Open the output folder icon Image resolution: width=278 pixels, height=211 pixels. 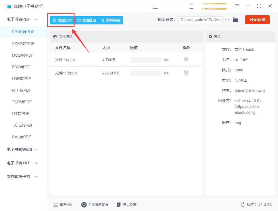[x=235, y=20]
